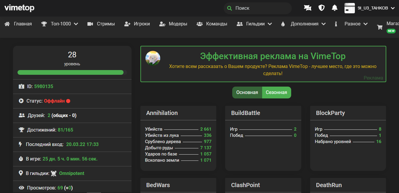Click the achievements count 81/165
The height and width of the screenshot is (193, 399).
65,130
